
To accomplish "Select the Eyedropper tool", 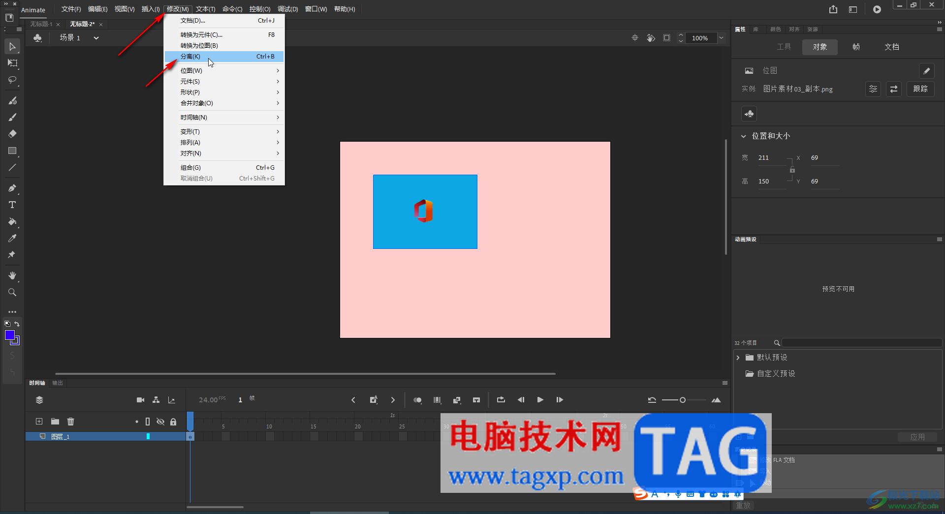I will click(x=12, y=238).
